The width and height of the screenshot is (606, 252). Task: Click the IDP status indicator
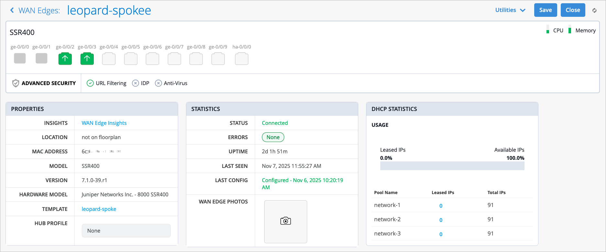coord(135,83)
